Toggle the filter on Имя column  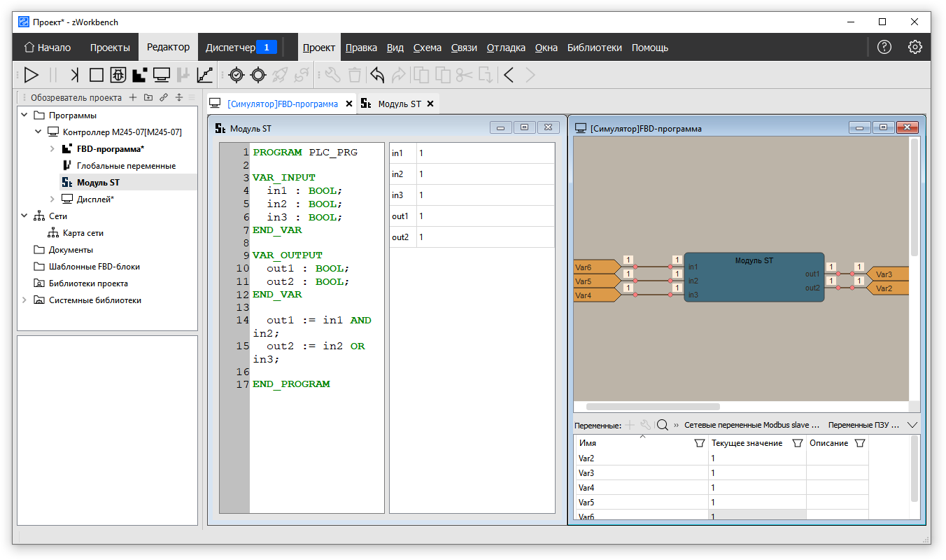click(699, 443)
